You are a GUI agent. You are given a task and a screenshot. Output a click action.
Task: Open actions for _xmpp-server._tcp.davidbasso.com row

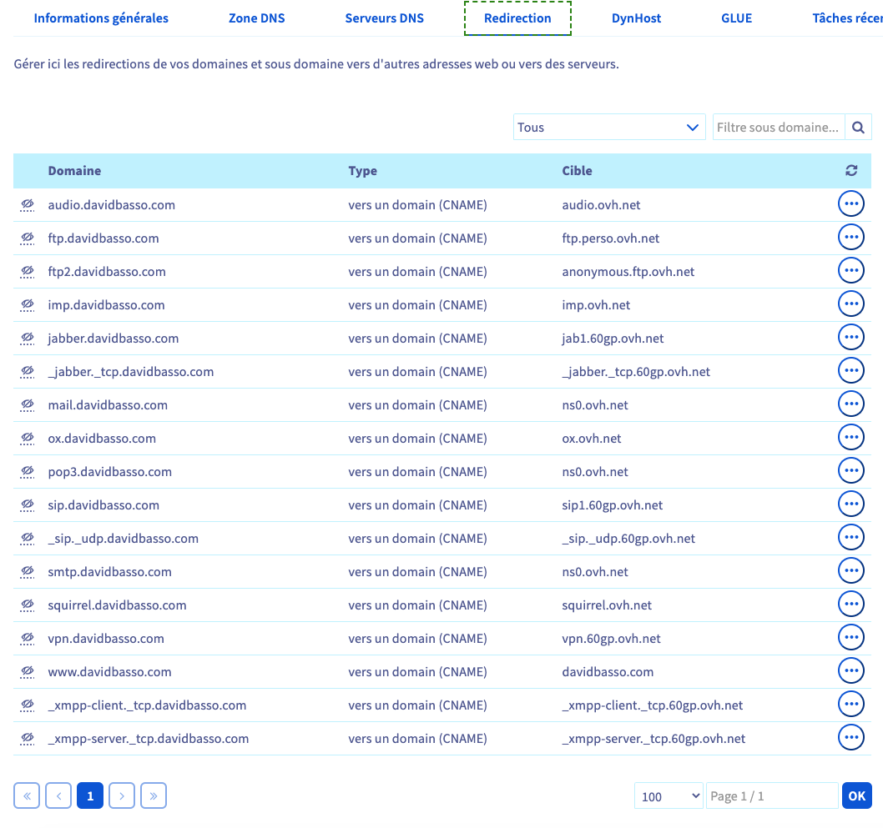click(x=850, y=738)
